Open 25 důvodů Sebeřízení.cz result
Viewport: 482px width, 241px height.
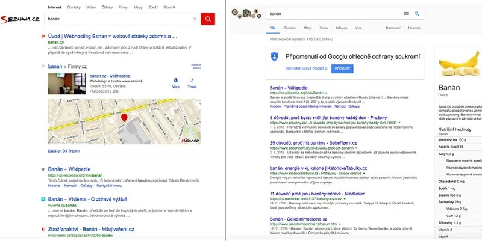(313, 143)
